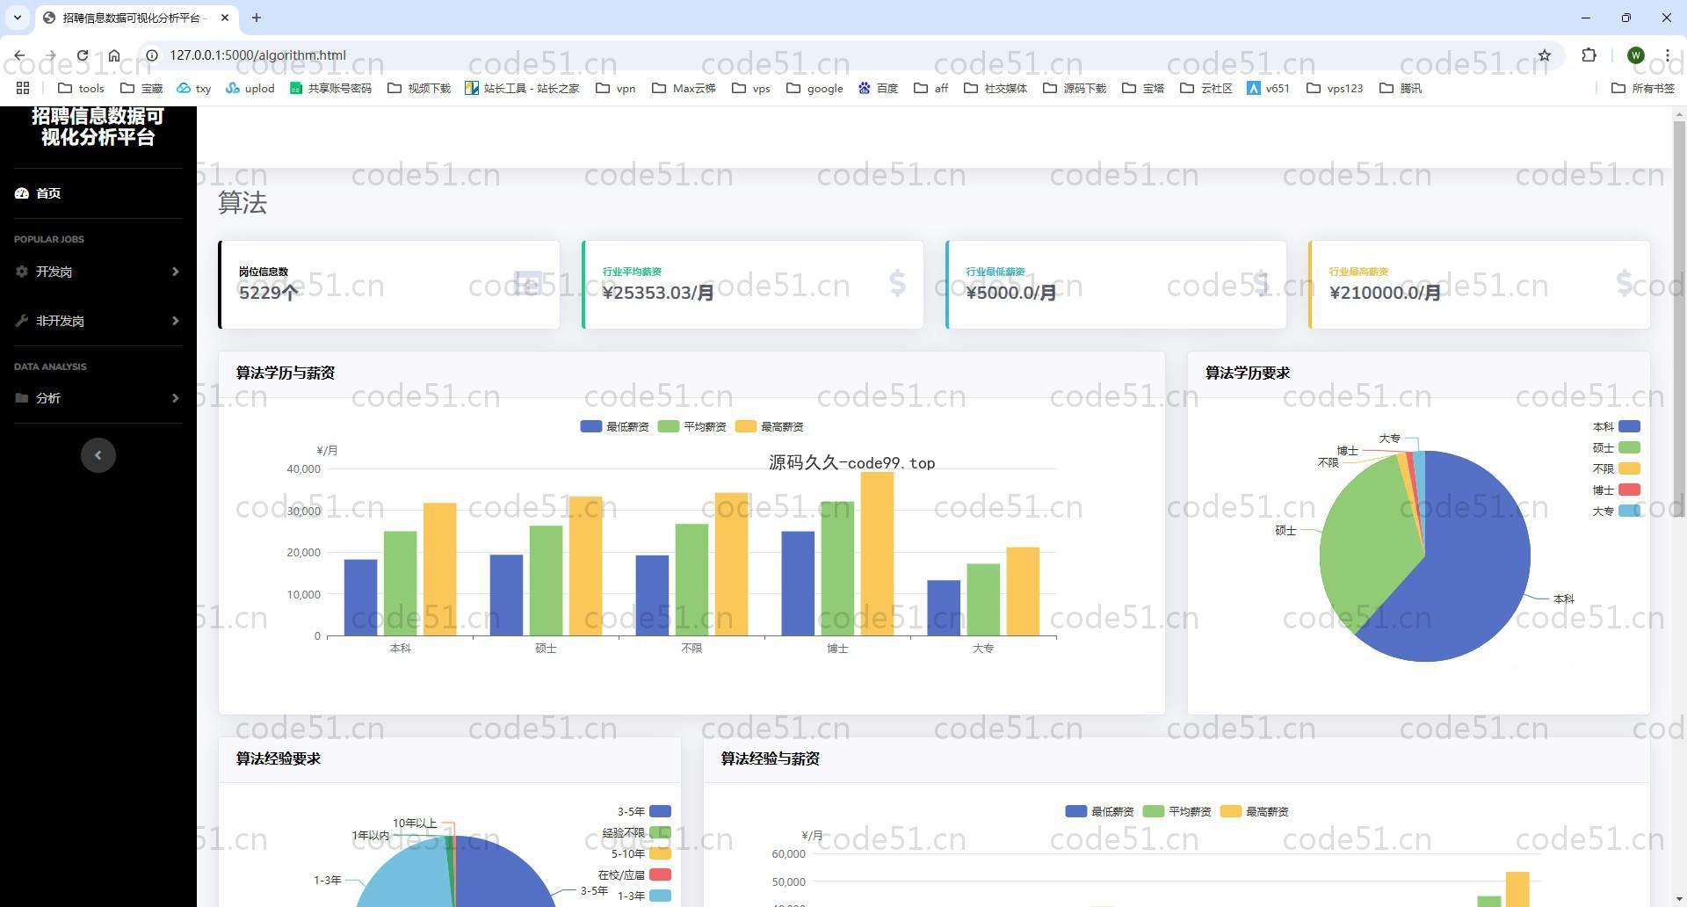Image resolution: width=1687 pixels, height=907 pixels.
Task: Expand the 分析 menu chevron
Action: (x=176, y=398)
